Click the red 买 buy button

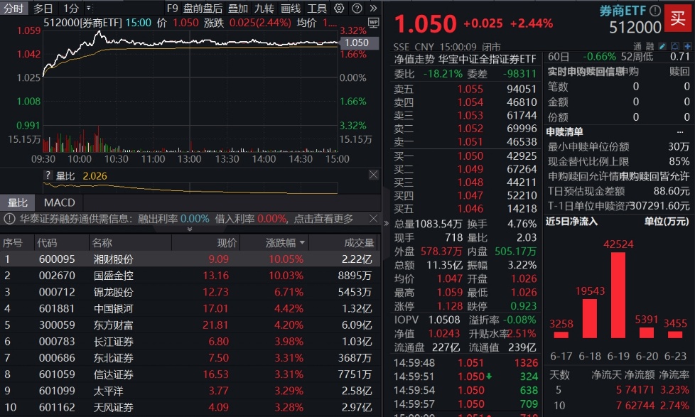[x=678, y=18]
